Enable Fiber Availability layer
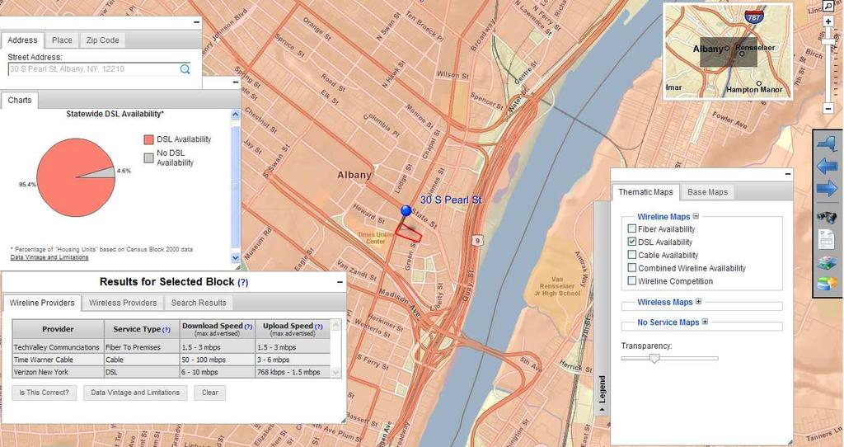The height and width of the screenshot is (447, 844). point(632,229)
